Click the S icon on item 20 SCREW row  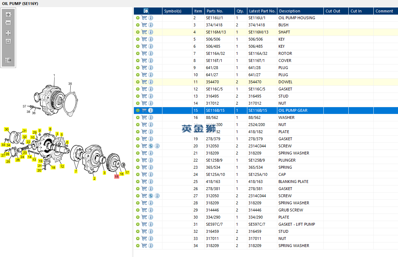click(151, 146)
